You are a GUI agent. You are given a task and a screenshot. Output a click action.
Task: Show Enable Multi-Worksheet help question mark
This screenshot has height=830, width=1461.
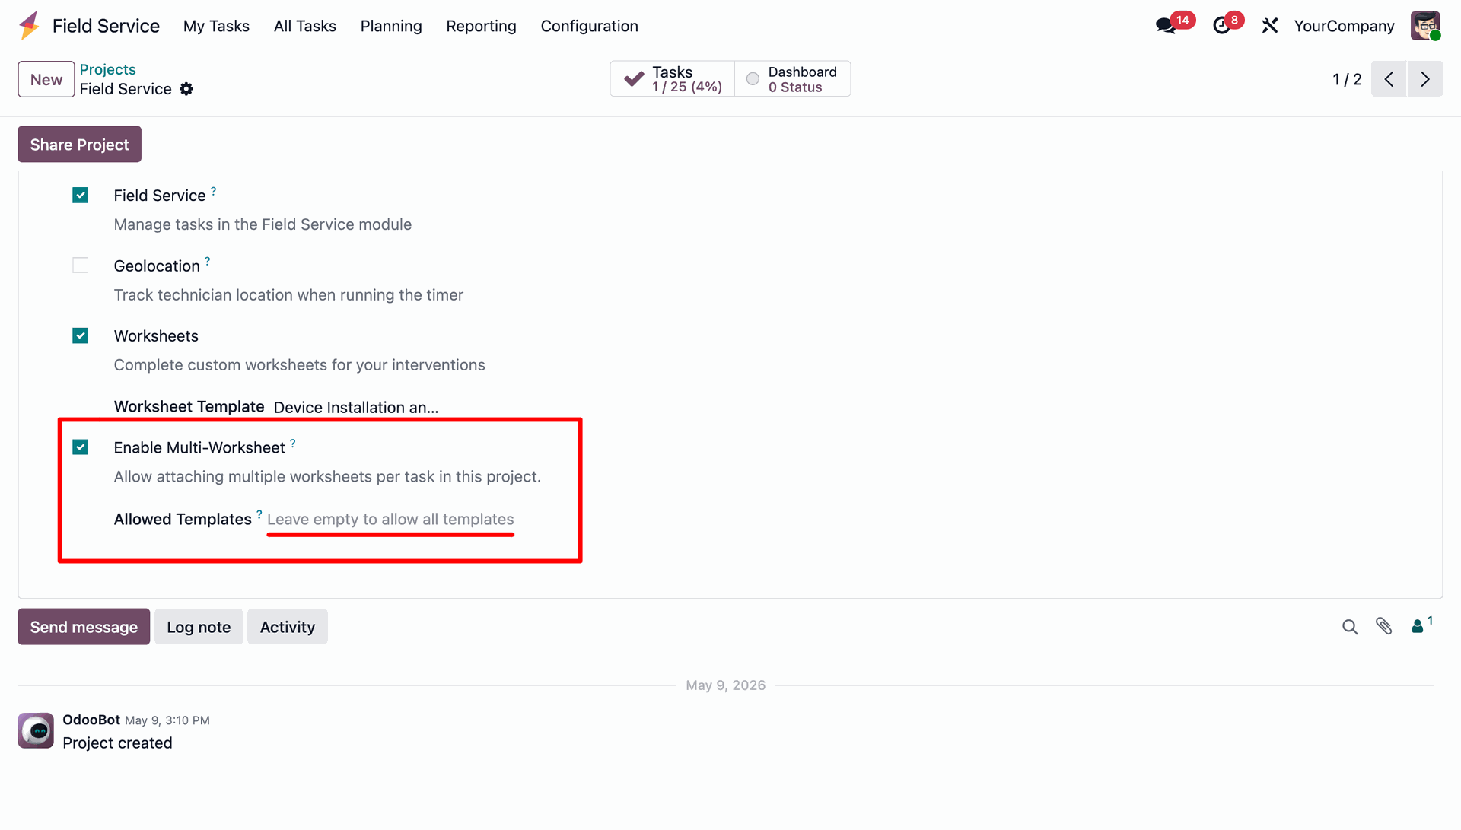[x=292, y=443]
